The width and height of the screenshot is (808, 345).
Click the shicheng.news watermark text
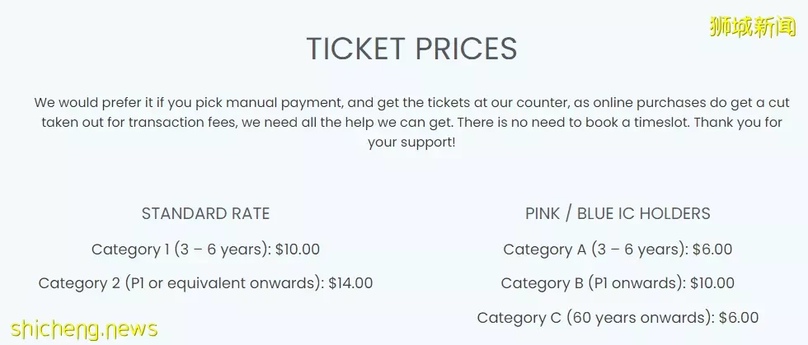tap(84, 329)
